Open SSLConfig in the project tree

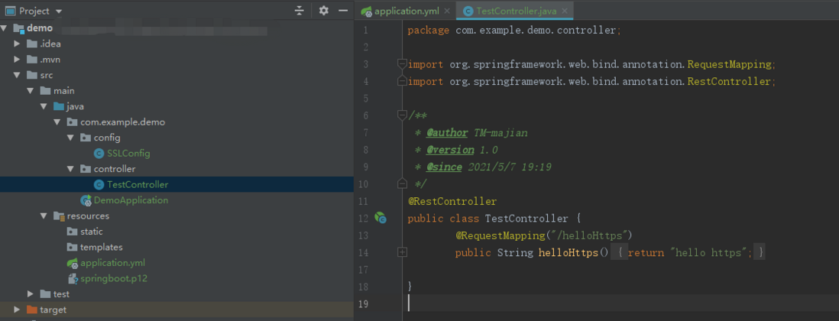pyautogui.click(x=128, y=154)
